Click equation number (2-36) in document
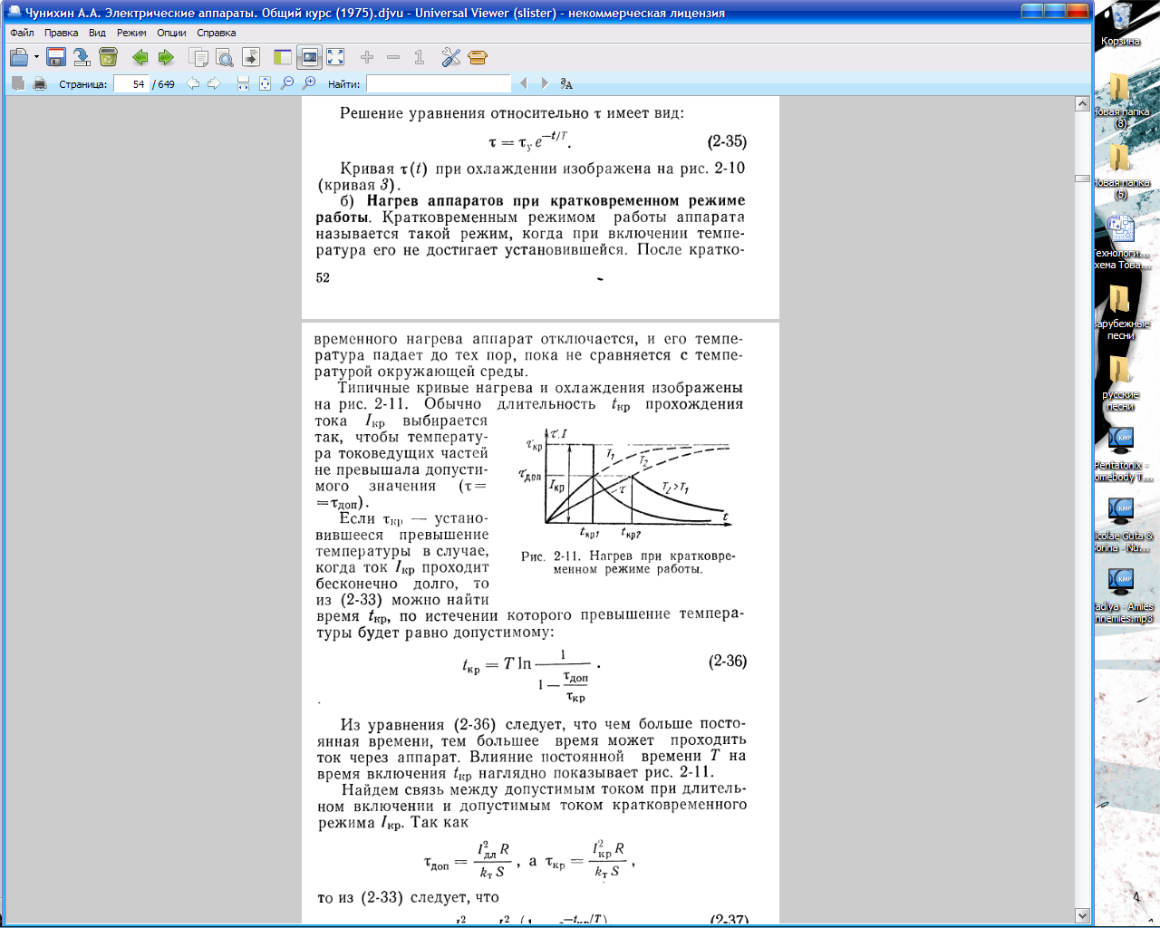1160x928 pixels. [728, 661]
